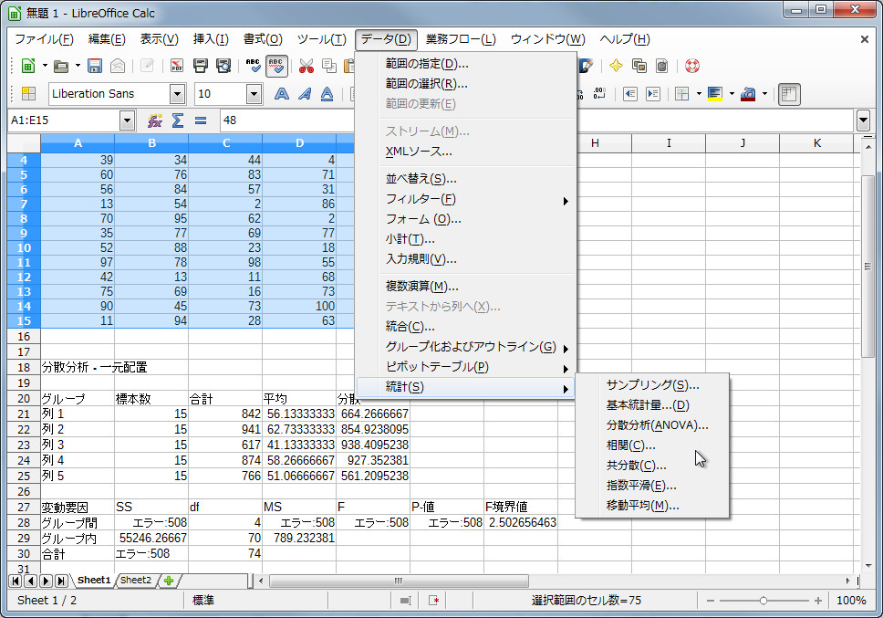Switch to the Sheet2 tab

135,580
